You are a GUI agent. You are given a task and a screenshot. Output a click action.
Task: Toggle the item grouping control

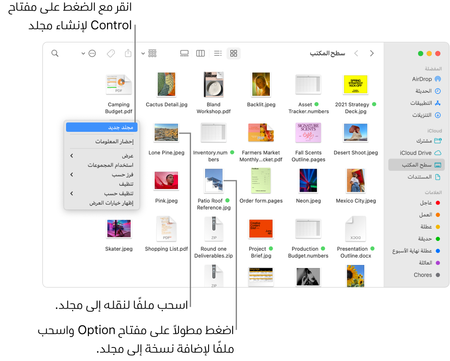(x=152, y=53)
